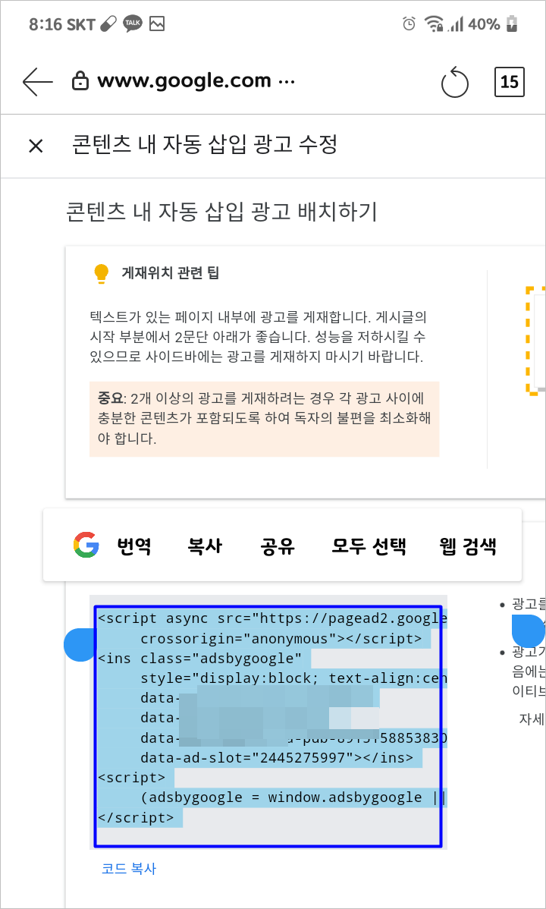Screen dimensions: 546x909
Task: Tap the www.google.com address bar
Action: [196, 81]
